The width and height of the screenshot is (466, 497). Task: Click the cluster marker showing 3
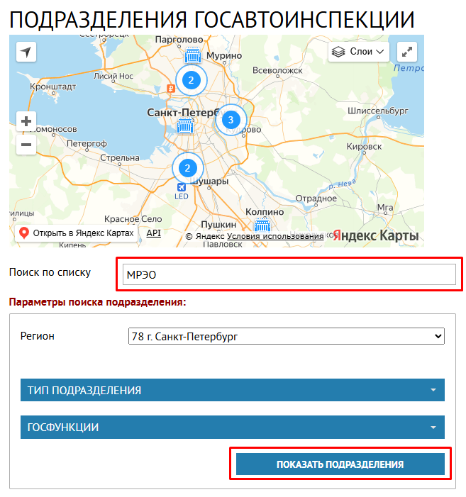click(230, 121)
